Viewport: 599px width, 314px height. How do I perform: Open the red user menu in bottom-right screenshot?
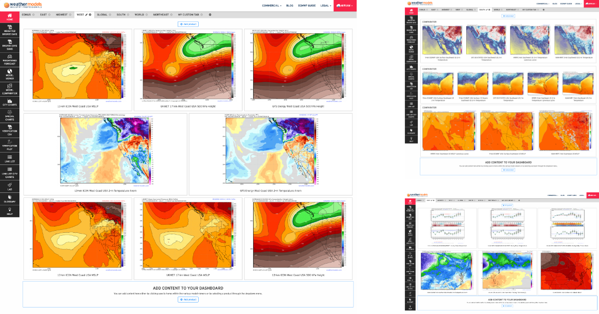click(x=593, y=195)
